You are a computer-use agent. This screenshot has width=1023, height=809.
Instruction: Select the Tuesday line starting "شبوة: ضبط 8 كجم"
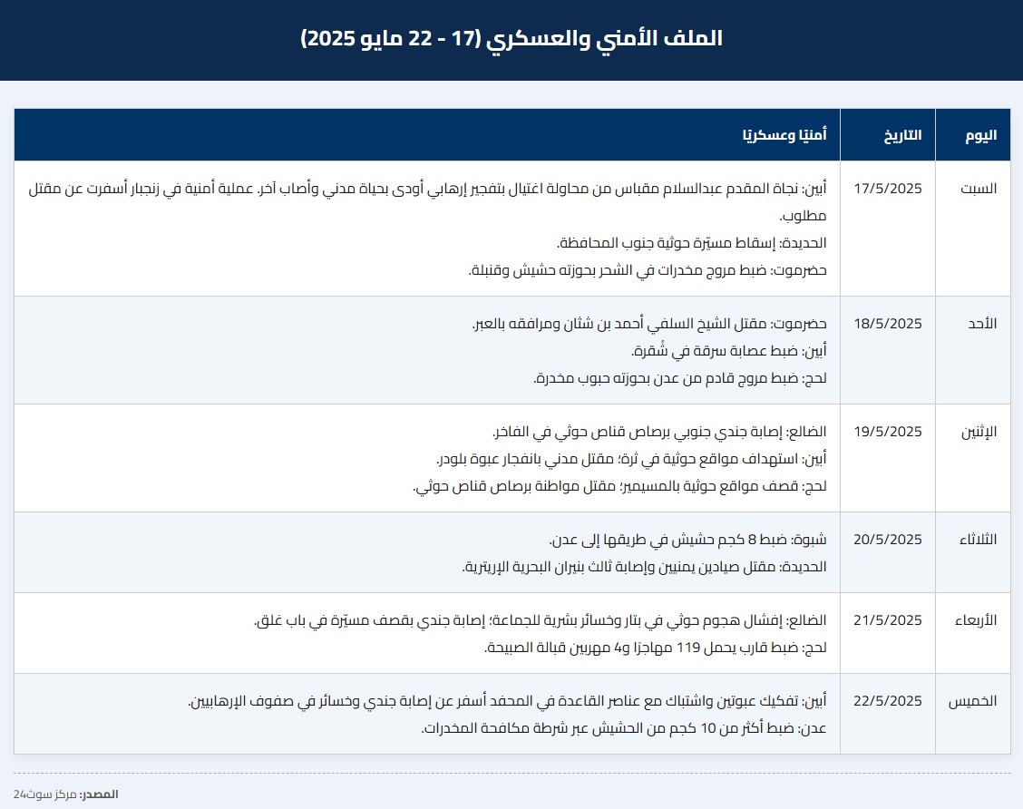[688, 540]
